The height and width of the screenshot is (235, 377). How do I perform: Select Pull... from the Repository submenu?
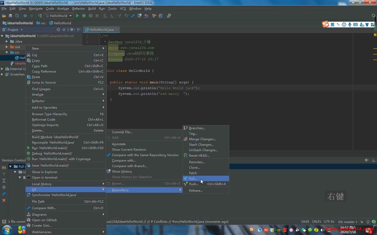(206, 179)
